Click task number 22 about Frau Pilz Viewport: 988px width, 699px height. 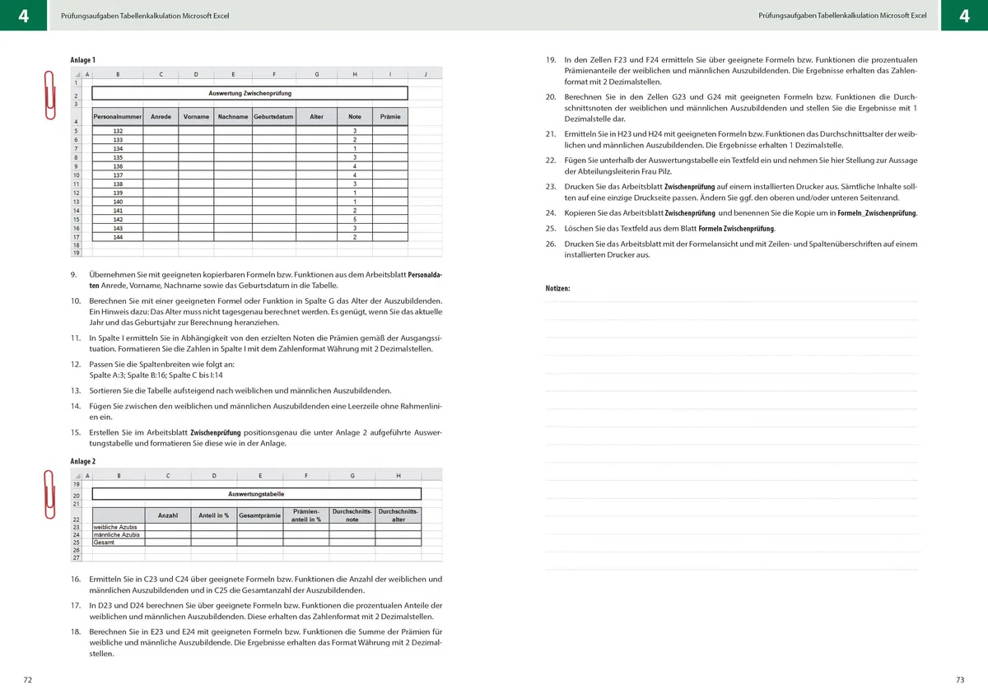coord(551,160)
